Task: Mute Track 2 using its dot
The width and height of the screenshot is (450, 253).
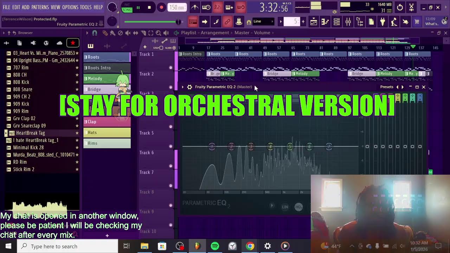Action: (171, 87)
